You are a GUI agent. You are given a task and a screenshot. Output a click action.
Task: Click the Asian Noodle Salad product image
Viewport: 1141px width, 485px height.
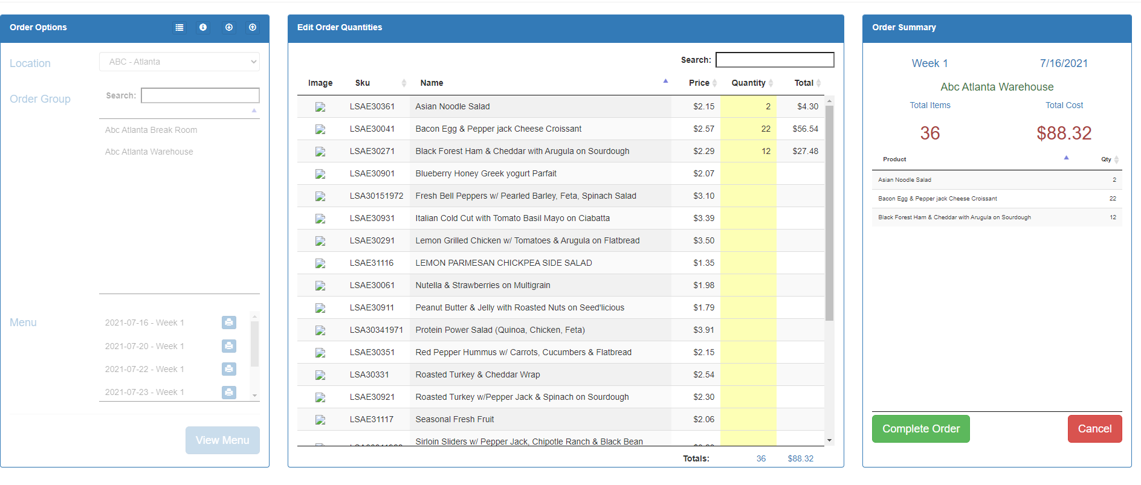(320, 107)
